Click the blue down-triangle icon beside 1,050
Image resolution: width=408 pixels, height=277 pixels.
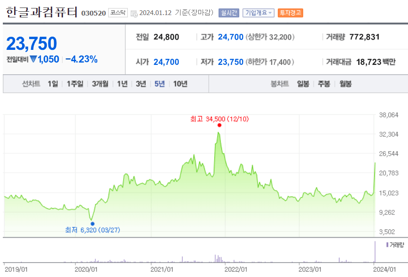pos(33,59)
